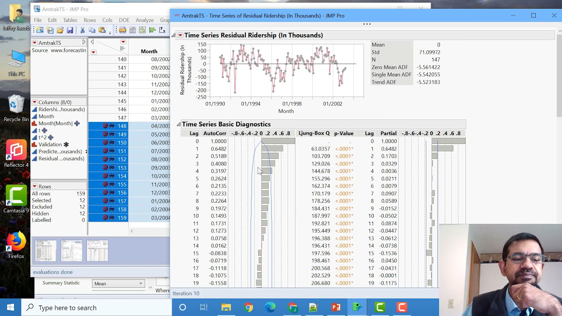Click the Distribution green bars toolbar icon
This screenshot has width=562, height=316.
[x=152, y=30]
